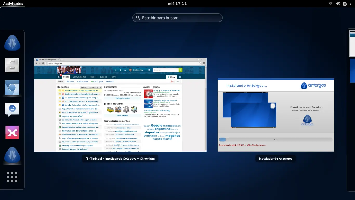Click the magnifier icon in the search box
The width and height of the screenshot is (355, 200).
[x=138, y=18]
